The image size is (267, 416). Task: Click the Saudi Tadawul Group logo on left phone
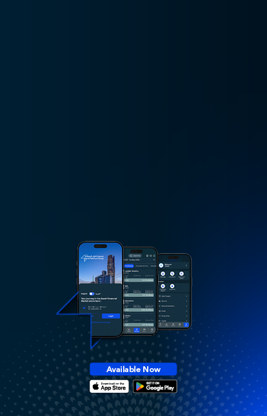point(92,258)
